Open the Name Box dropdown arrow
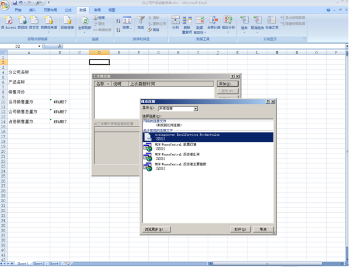This screenshot has height=267, width=349. point(39,46)
